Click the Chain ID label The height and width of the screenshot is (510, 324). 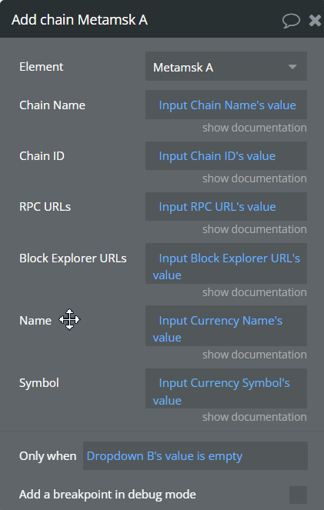click(42, 156)
